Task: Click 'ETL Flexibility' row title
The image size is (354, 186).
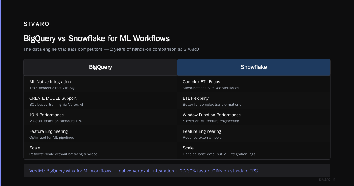Action: [x=196, y=98]
